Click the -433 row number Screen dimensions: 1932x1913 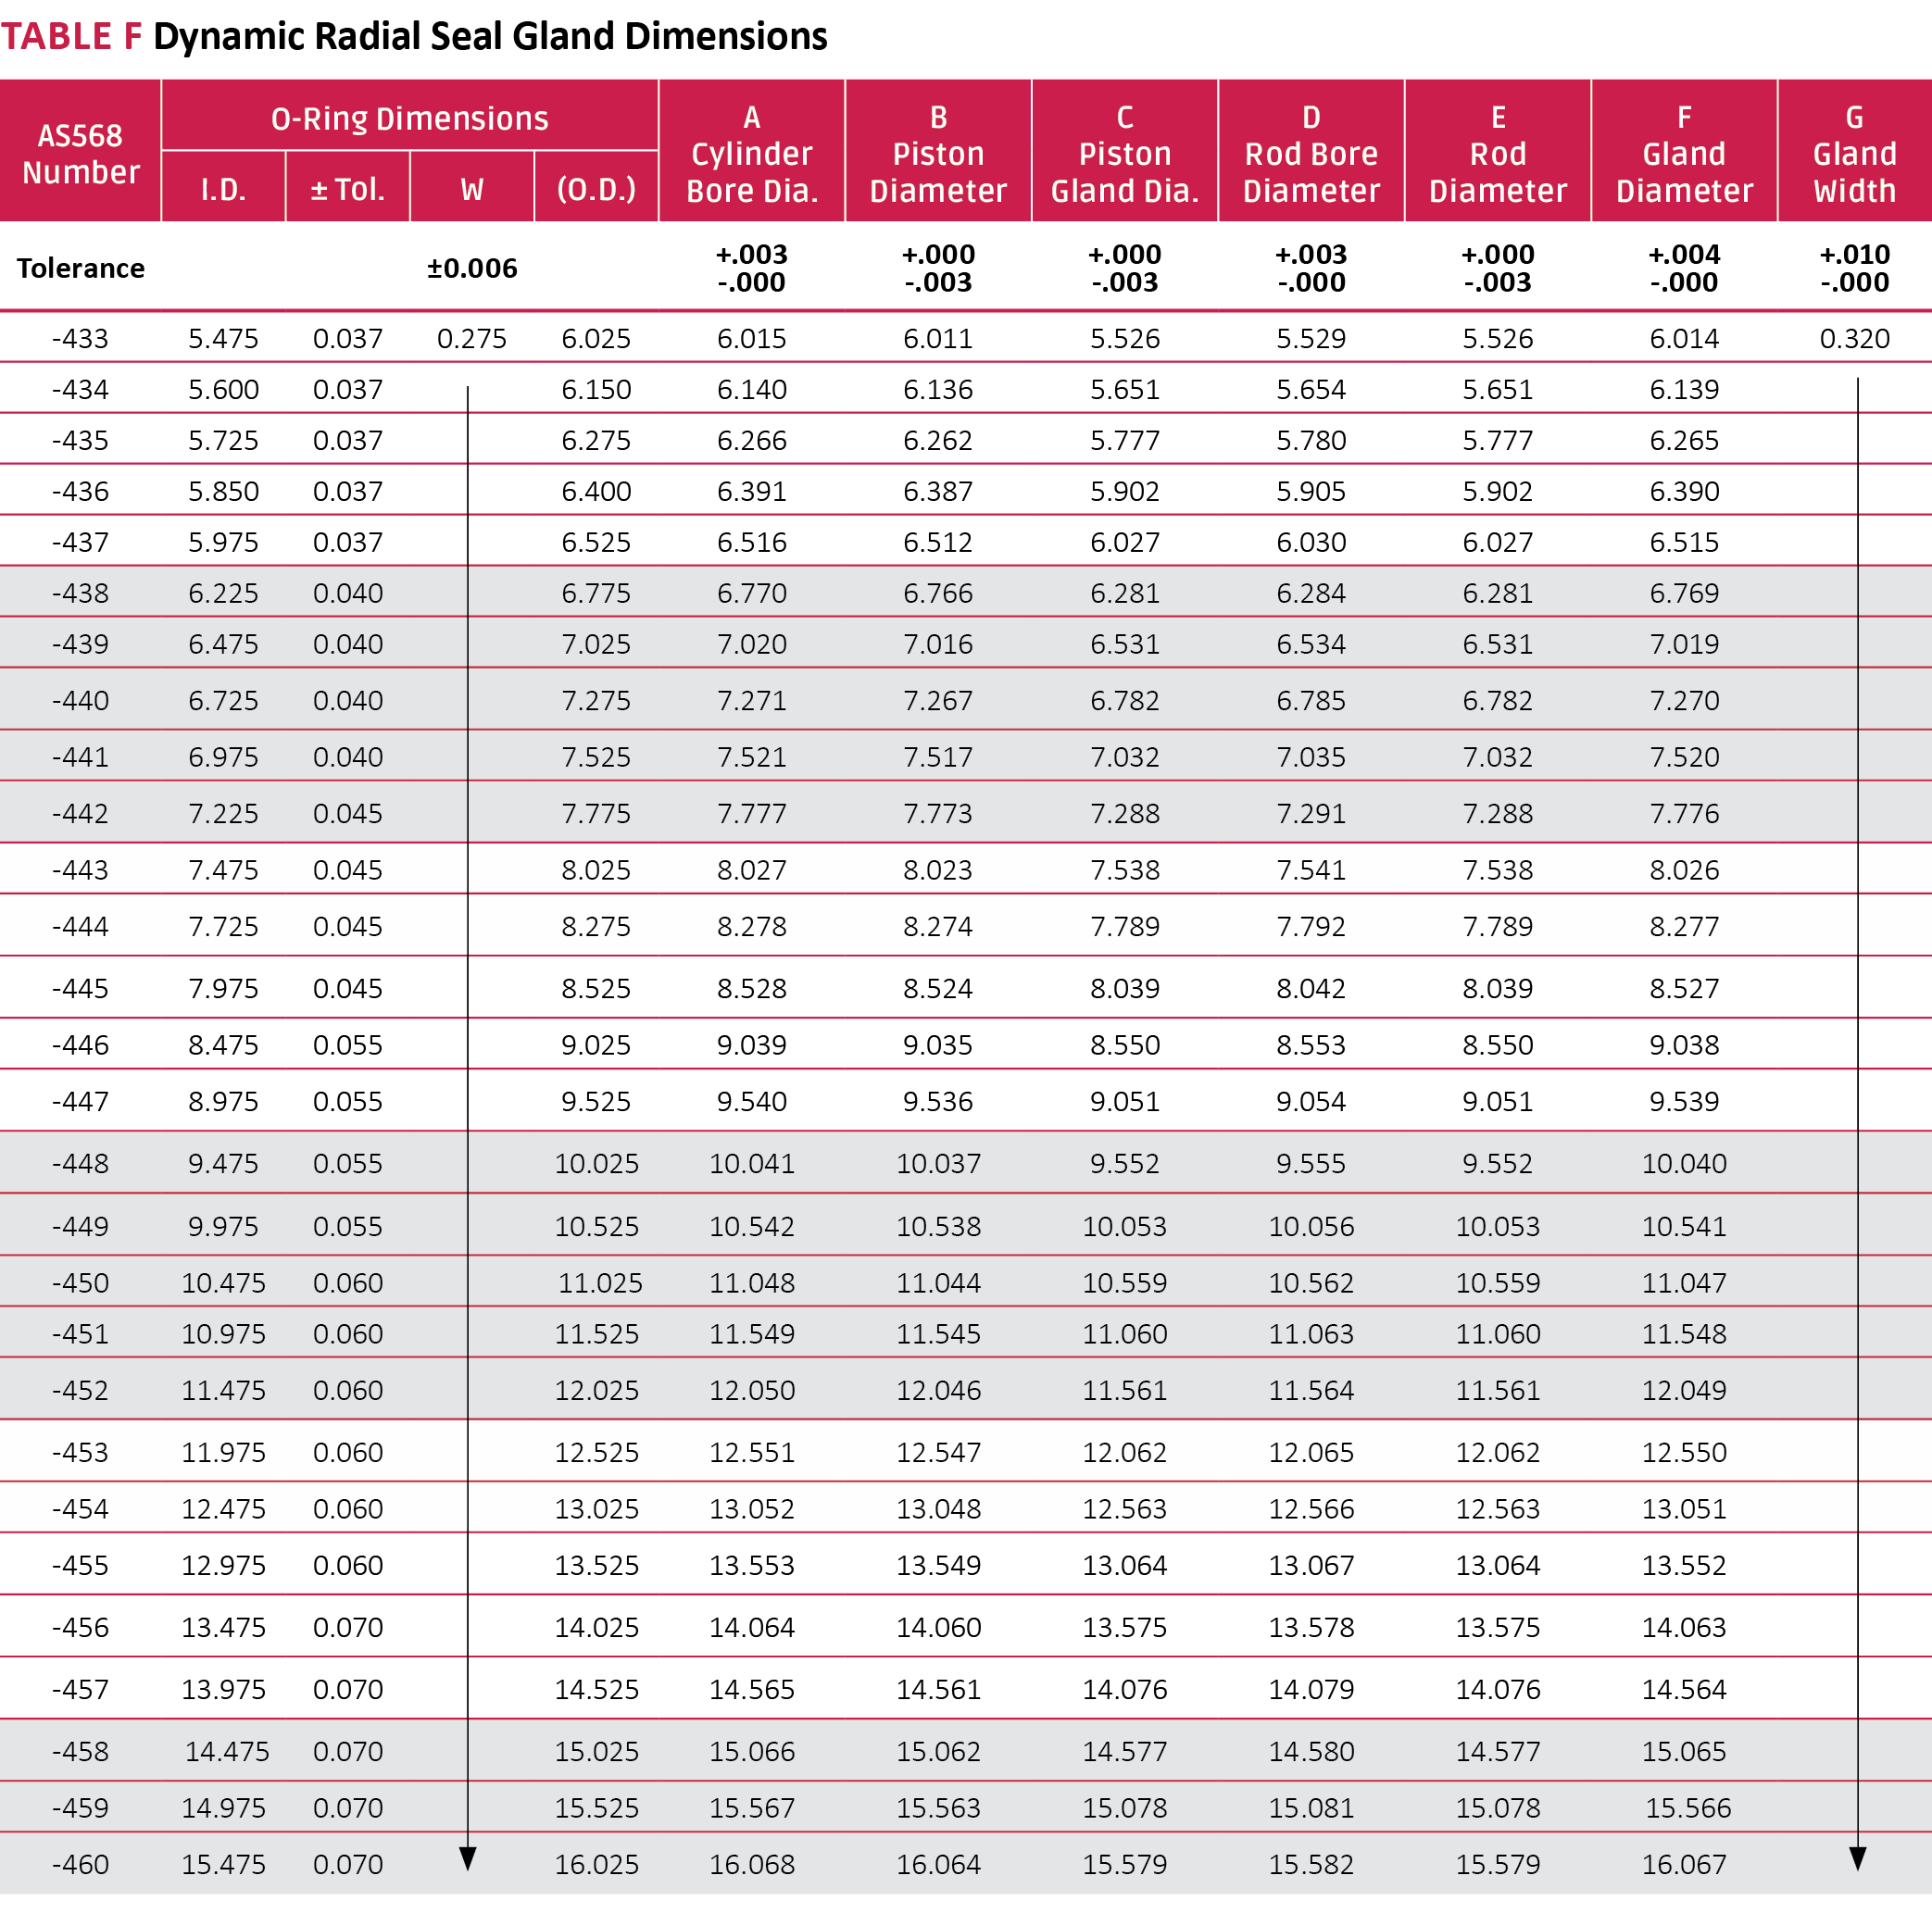tap(80, 338)
